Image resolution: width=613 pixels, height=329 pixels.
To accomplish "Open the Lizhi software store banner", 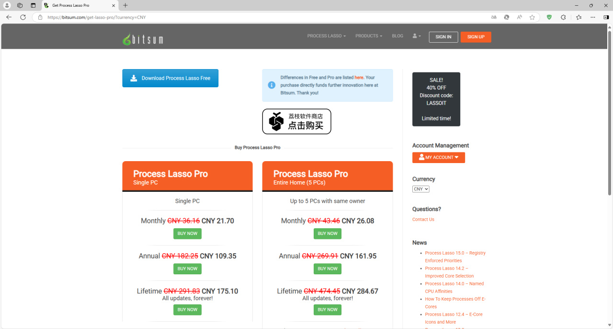I will [296, 121].
